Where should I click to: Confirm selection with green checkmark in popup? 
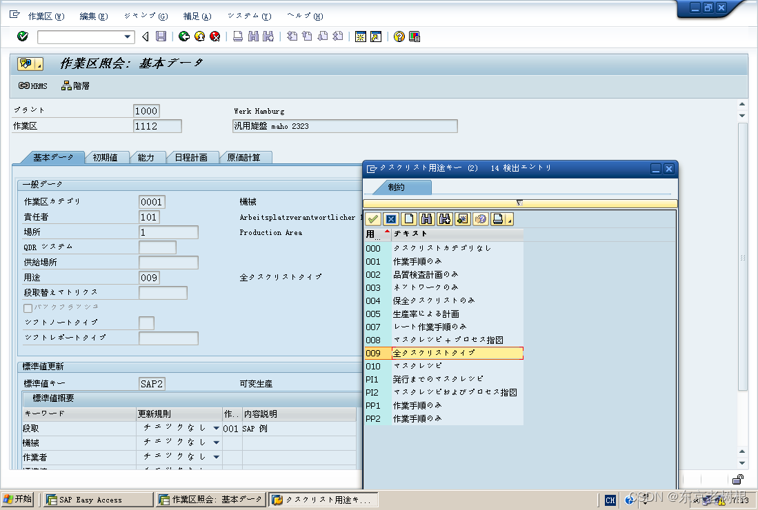(373, 218)
